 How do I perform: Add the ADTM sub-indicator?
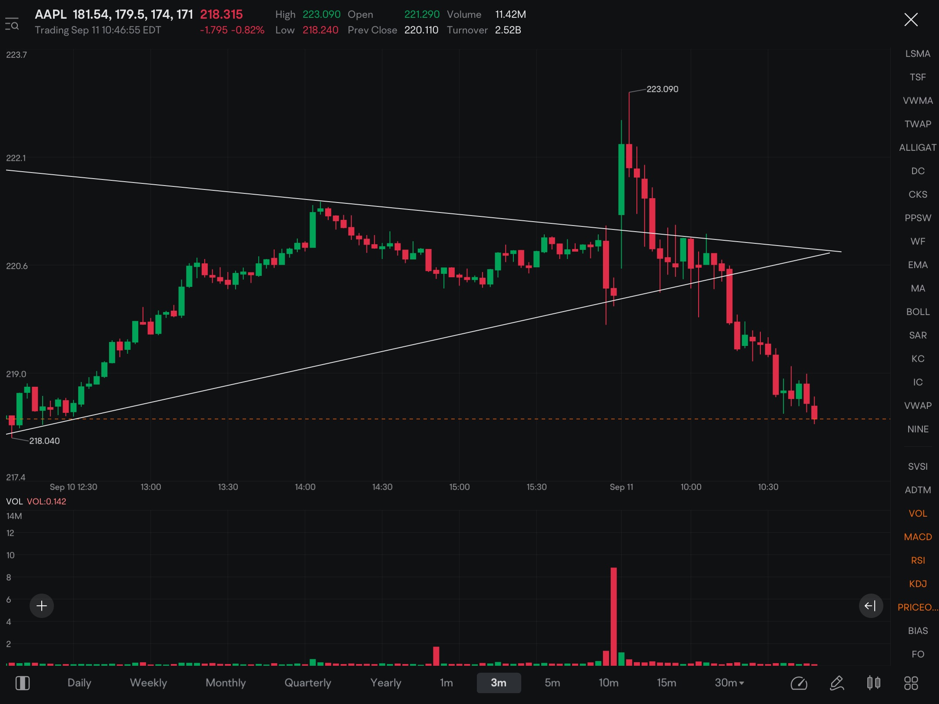(918, 490)
